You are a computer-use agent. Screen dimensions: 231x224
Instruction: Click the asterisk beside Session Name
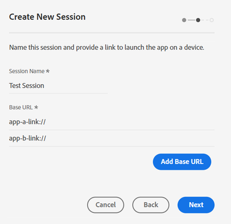(x=47, y=71)
